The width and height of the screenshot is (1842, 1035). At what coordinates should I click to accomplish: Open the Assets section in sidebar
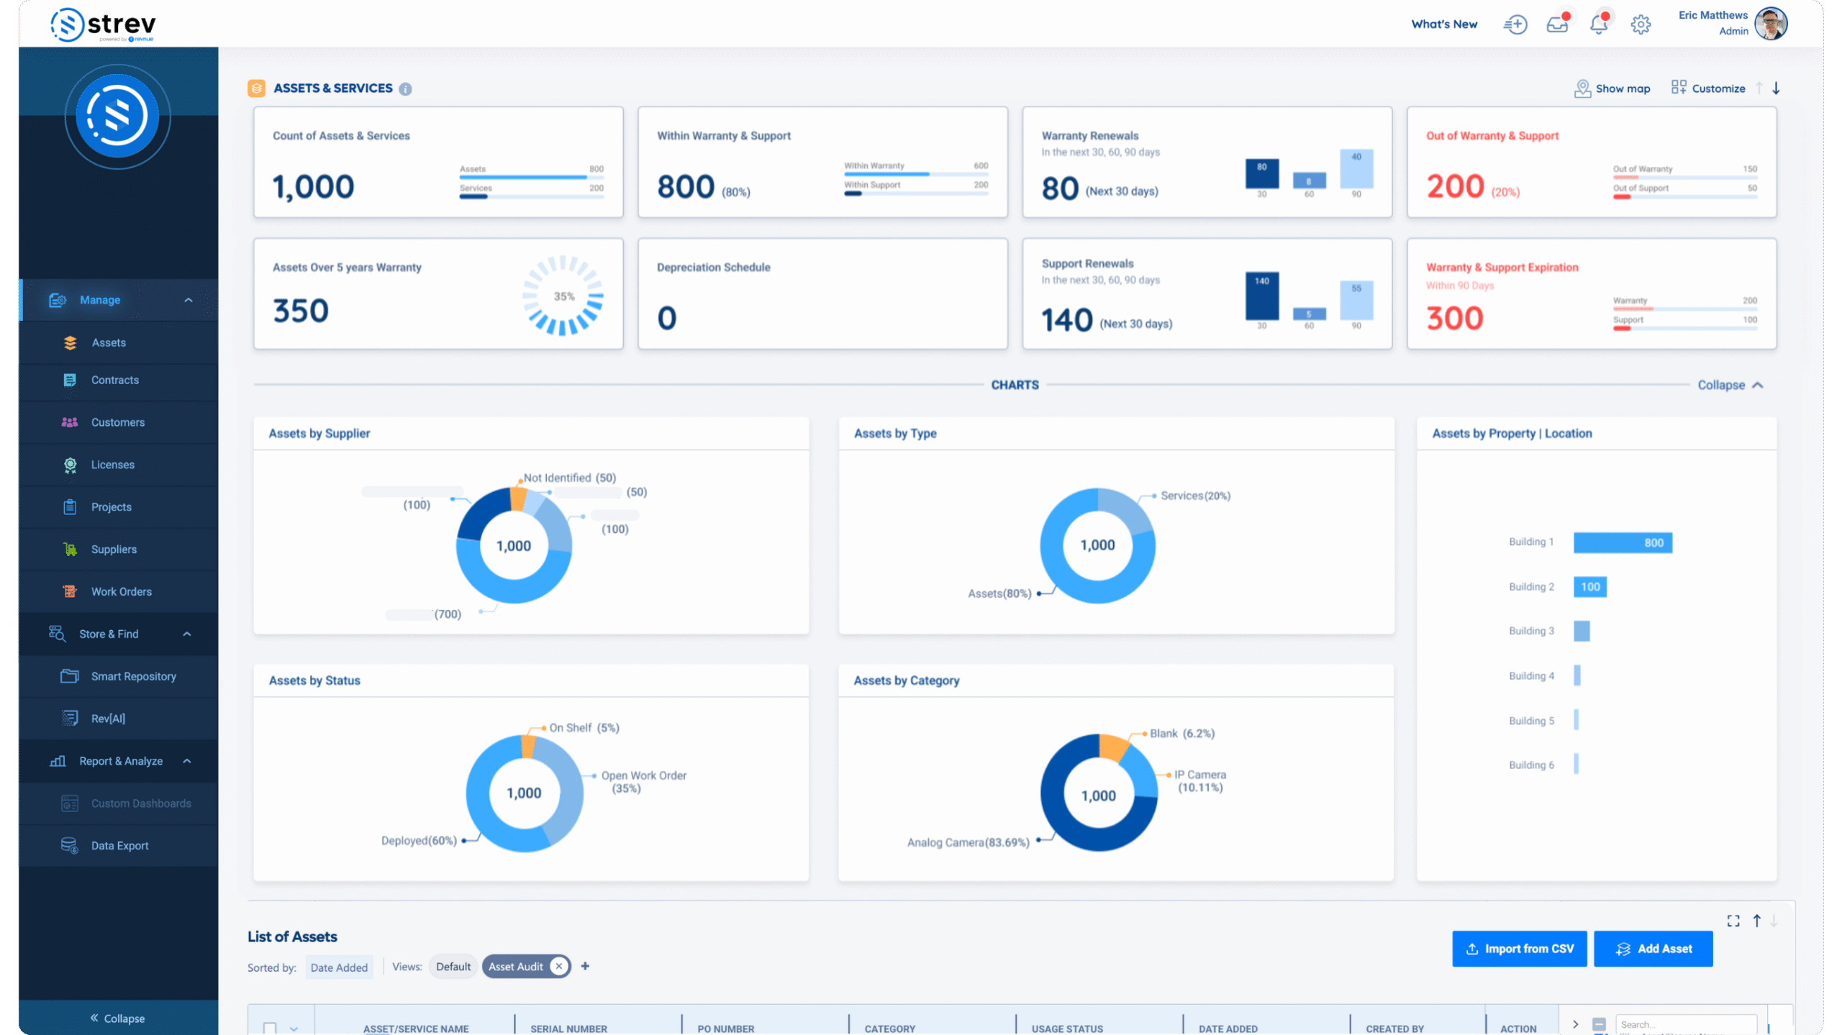109,342
